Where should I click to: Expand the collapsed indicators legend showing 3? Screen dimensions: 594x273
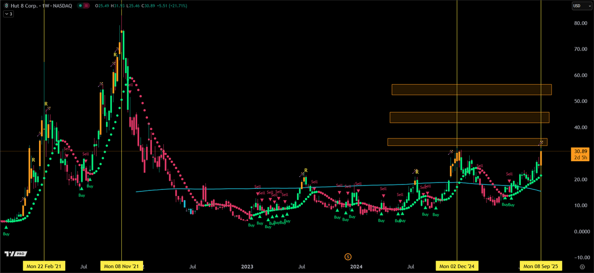click(x=9, y=14)
